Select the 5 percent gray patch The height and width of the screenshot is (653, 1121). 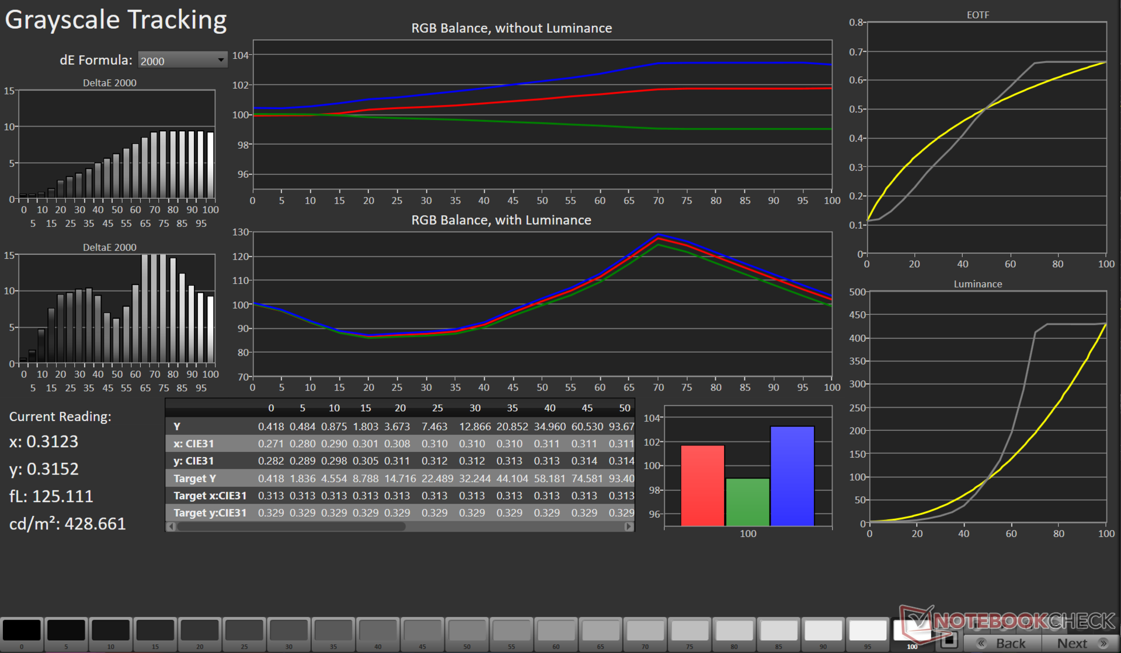[x=66, y=631]
